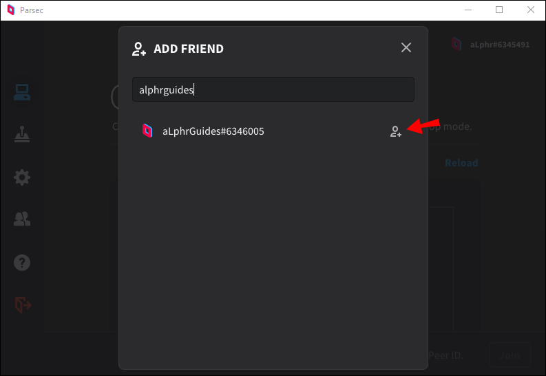Screen dimensions: 546x376
Task: Open the Friends list in sidebar
Action: pyautogui.click(x=22, y=219)
